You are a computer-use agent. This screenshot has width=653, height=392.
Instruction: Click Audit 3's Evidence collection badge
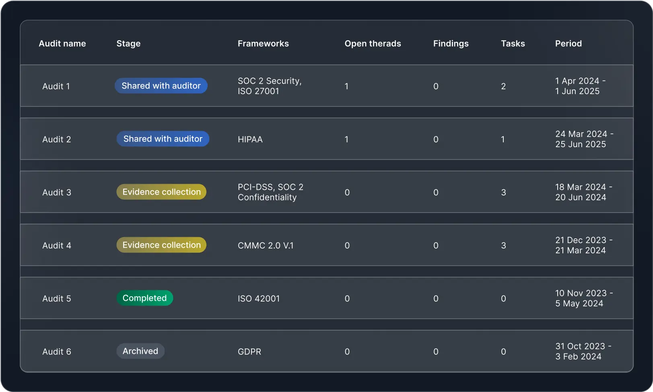click(161, 192)
